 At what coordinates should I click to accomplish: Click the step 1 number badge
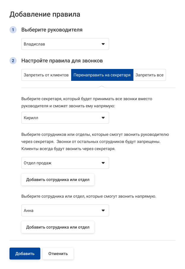click(x=13, y=30)
